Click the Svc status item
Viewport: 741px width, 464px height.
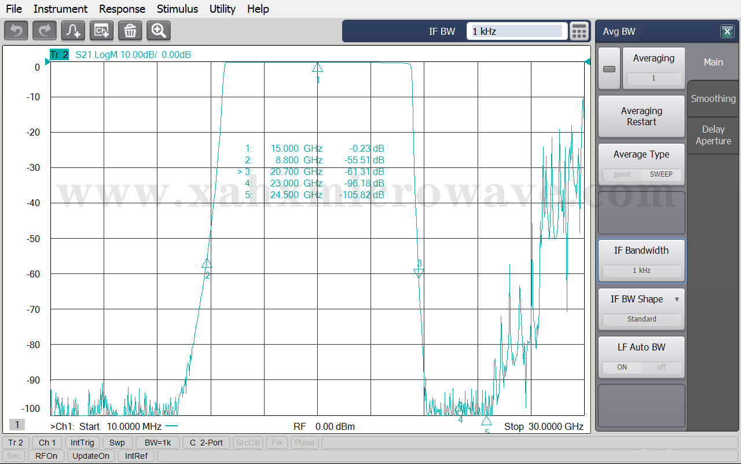point(14,456)
